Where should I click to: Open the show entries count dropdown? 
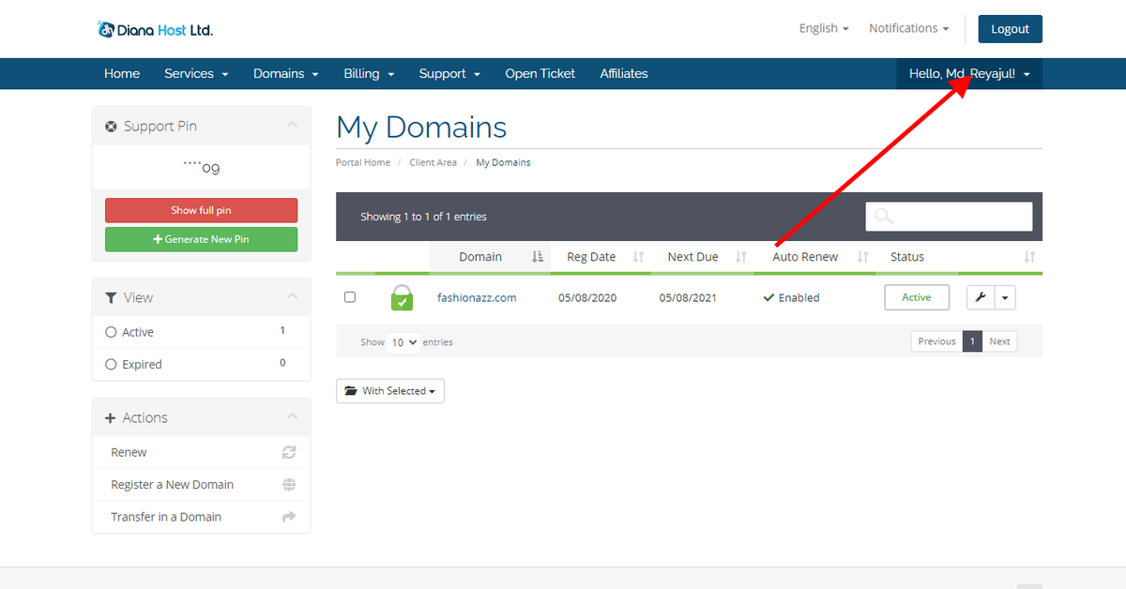[404, 342]
